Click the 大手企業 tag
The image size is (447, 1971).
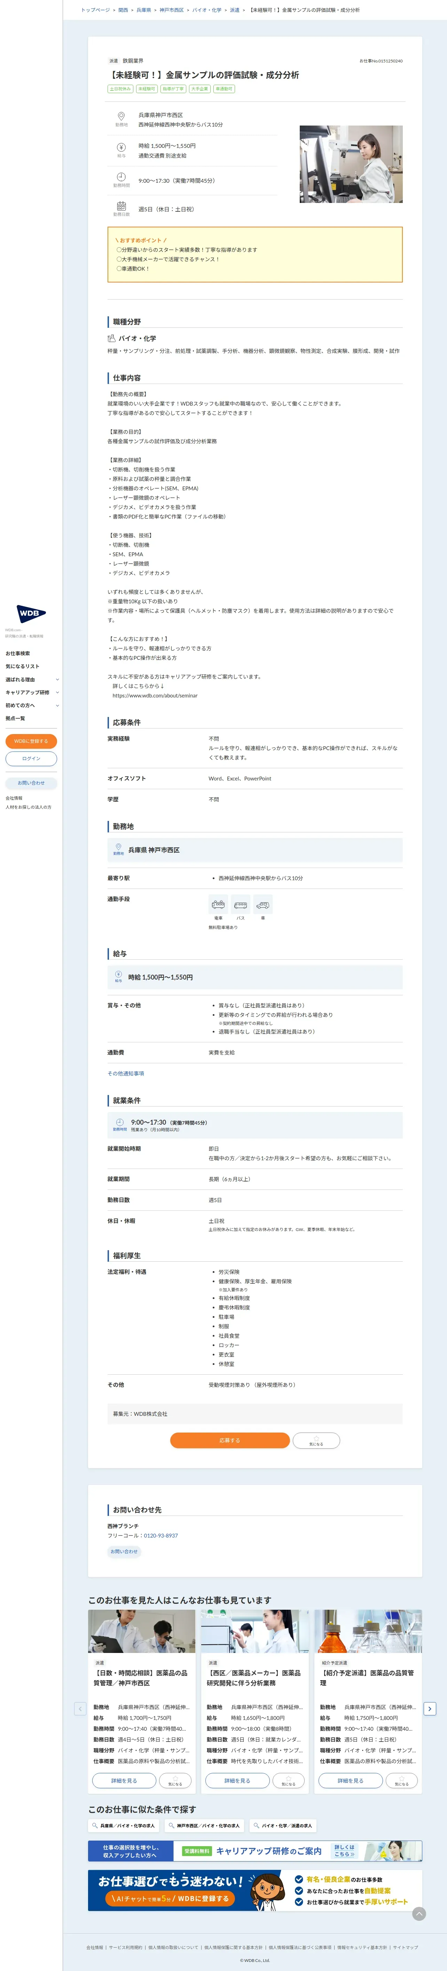(x=199, y=89)
